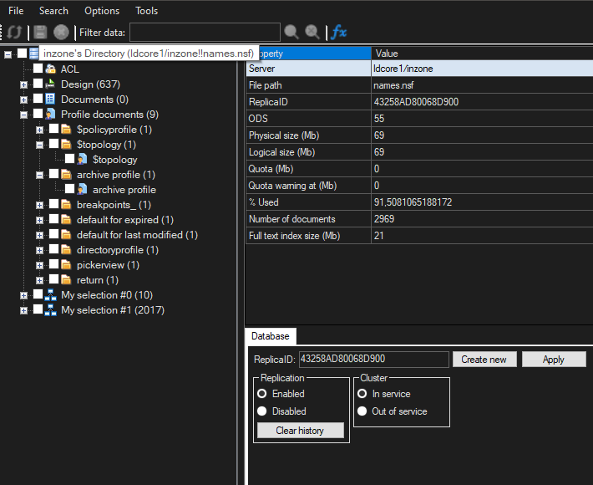Click the refresh icon in the toolbar
593x485 pixels.
click(14, 33)
